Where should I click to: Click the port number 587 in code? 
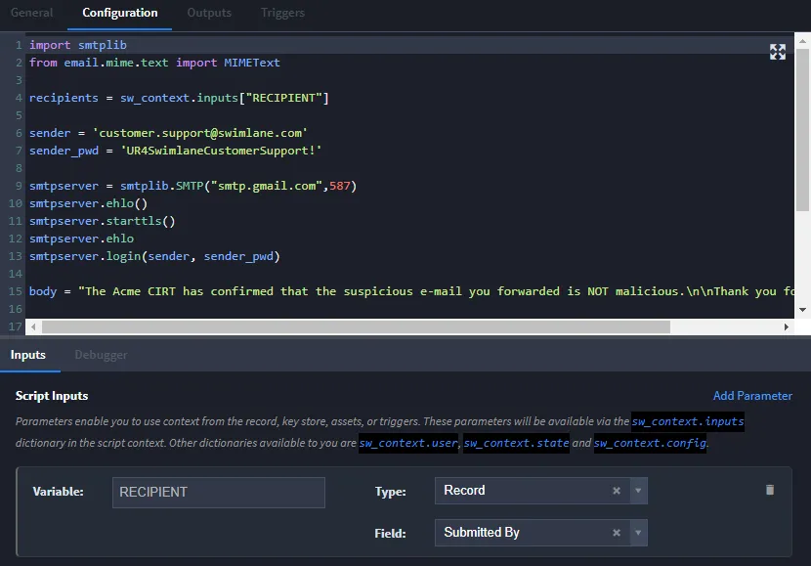pyautogui.click(x=340, y=186)
